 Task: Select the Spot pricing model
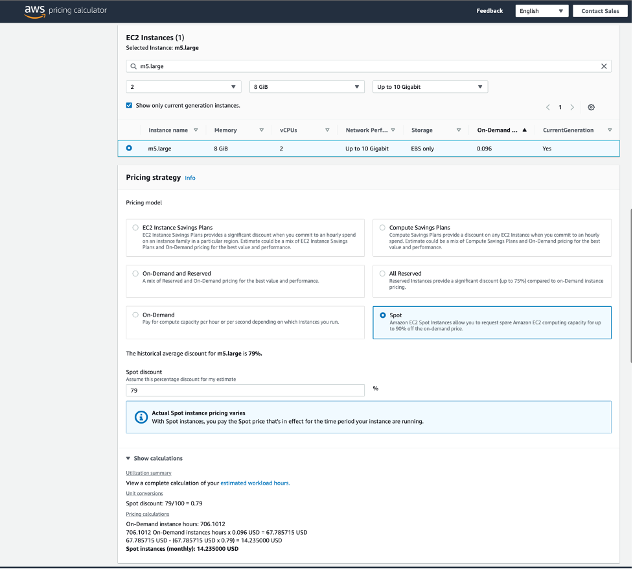click(x=383, y=315)
